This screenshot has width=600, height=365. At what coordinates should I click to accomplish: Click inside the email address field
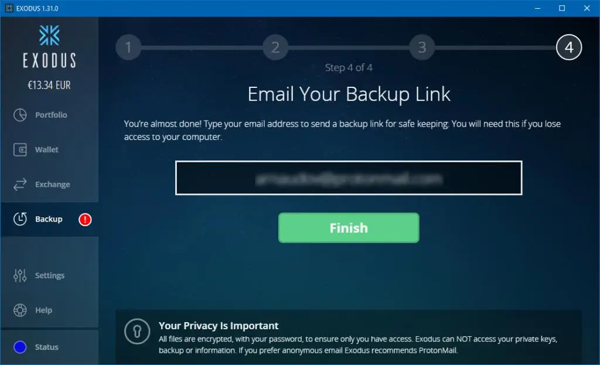[x=349, y=178]
